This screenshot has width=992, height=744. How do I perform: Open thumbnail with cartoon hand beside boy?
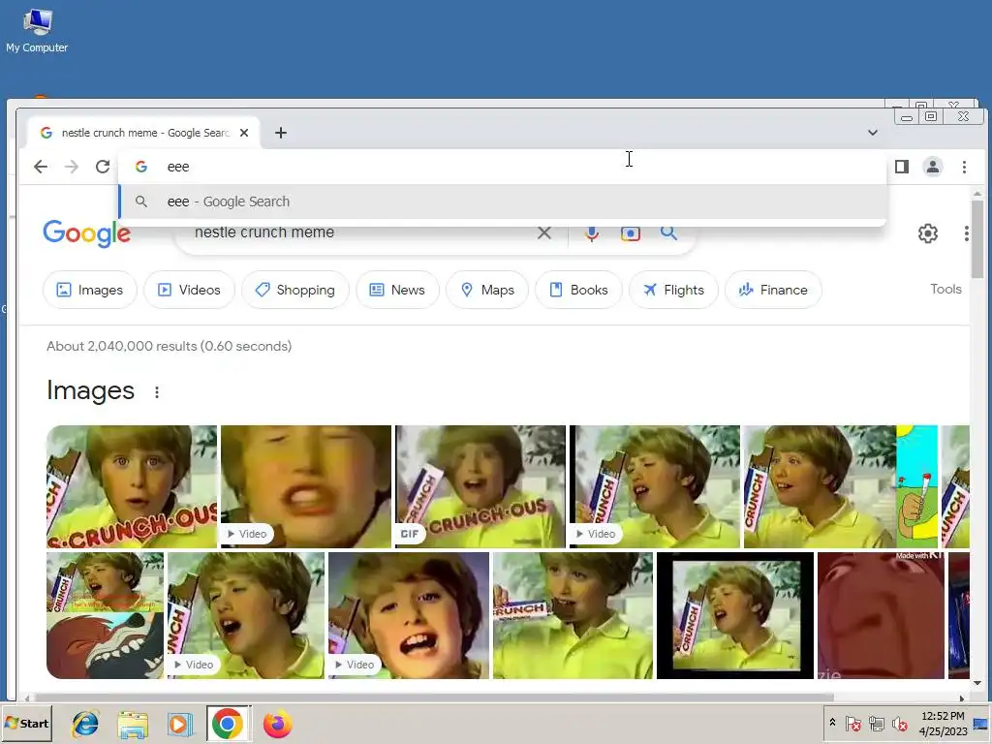841,486
